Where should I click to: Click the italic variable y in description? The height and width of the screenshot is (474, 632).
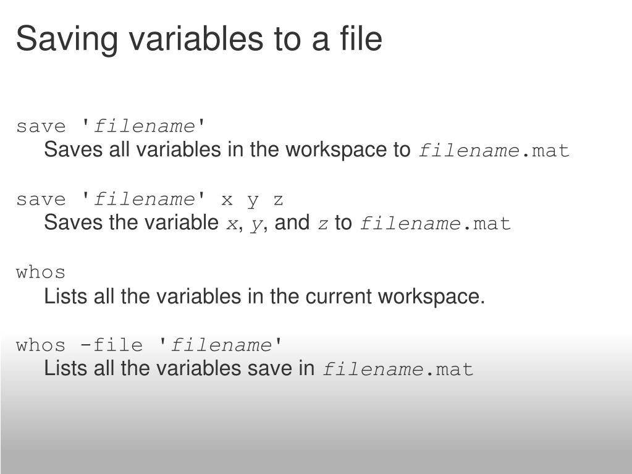pos(256,226)
